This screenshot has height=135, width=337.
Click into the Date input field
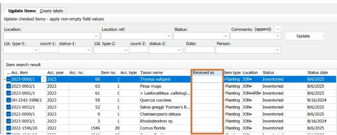[200, 50]
